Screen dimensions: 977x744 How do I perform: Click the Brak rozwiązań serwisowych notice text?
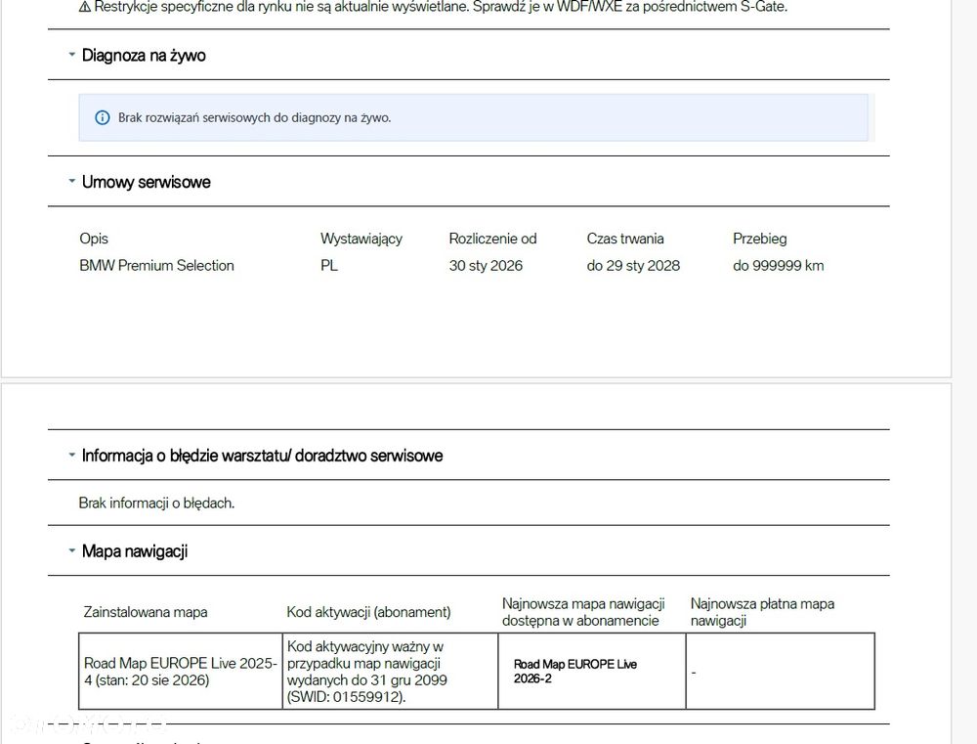(255, 118)
